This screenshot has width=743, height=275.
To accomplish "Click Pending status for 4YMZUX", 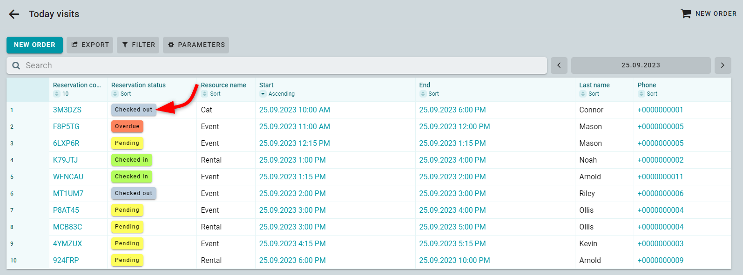I will pos(127,243).
